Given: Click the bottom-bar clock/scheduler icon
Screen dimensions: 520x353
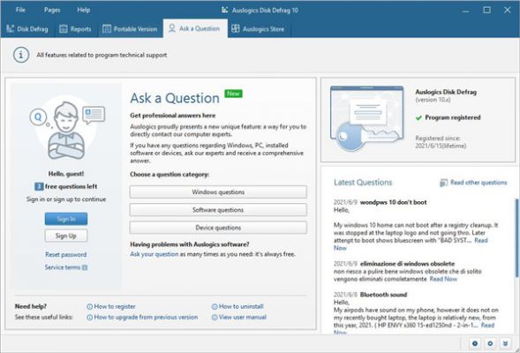Looking at the screenshot, I should (475, 343).
